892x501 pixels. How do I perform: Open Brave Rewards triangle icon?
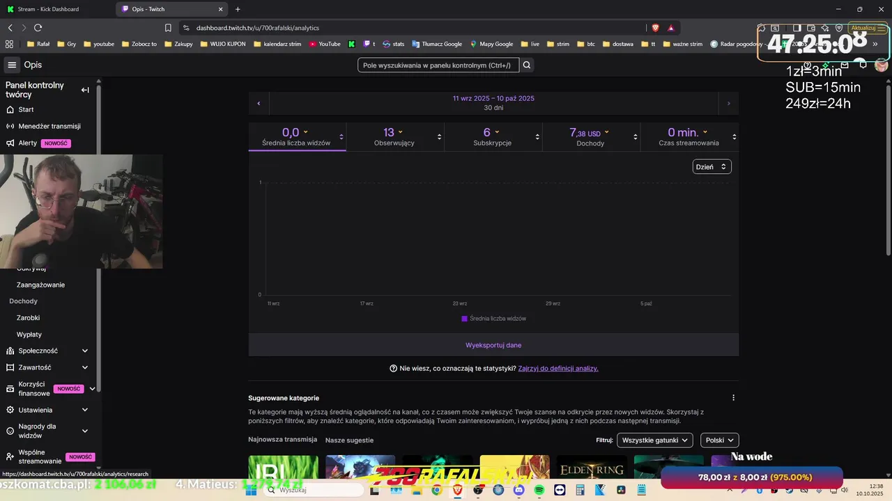(x=671, y=28)
